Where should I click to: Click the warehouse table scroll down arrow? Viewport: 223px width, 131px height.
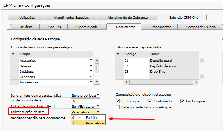202,77
